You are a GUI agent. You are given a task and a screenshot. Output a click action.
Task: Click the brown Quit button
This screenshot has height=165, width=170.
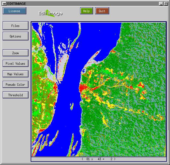[x=102, y=11]
